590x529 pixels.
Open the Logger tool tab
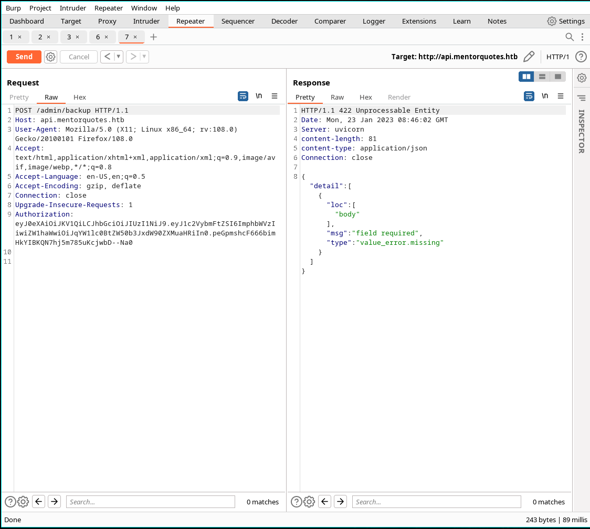point(374,21)
